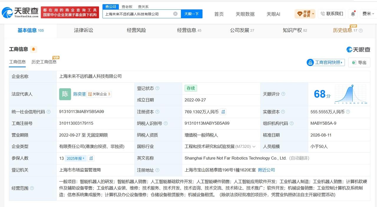Click help icon beside 天眼评分
The height and width of the screenshot is (207, 377).
pyautogui.click(x=283, y=94)
